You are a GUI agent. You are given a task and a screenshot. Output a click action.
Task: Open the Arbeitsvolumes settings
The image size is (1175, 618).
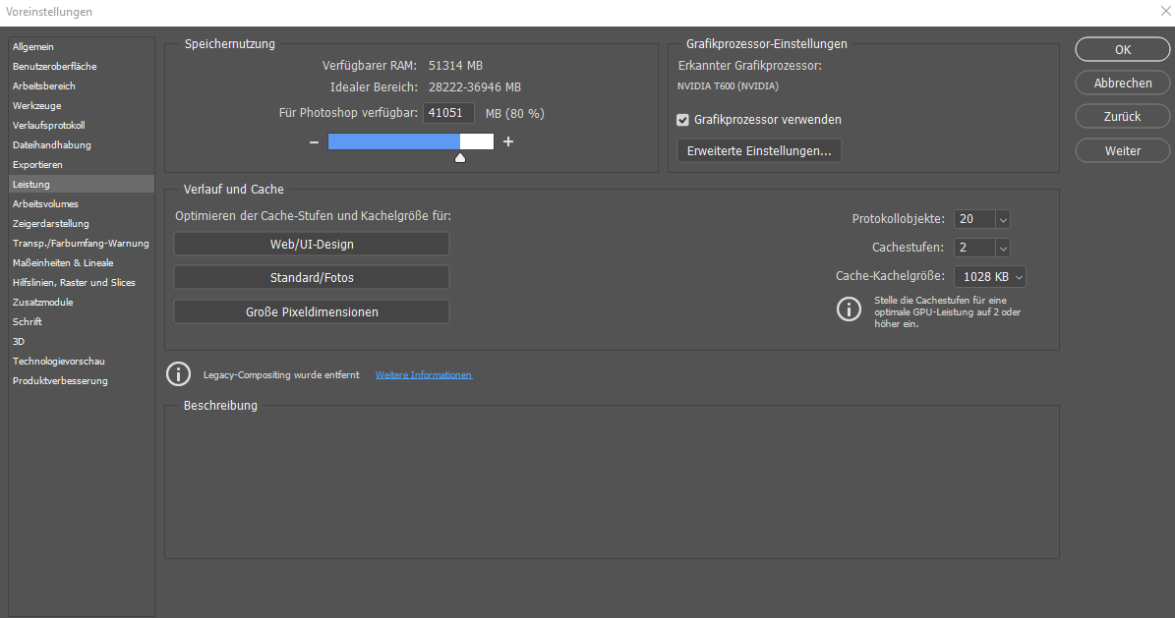81,203
